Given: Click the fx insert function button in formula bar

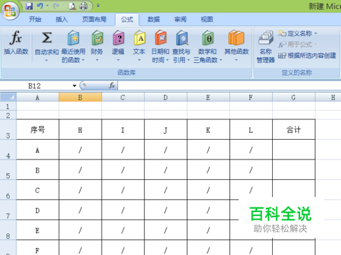Looking at the screenshot, I should pos(112,86).
